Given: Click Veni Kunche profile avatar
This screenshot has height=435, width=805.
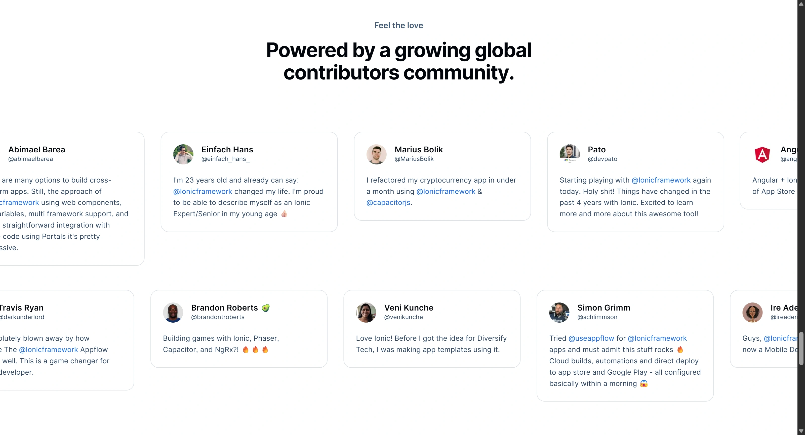Looking at the screenshot, I should point(366,312).
